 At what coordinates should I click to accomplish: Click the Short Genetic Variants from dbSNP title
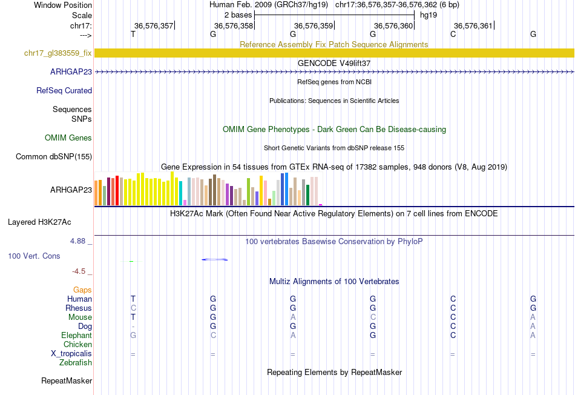tap(334, 148)
